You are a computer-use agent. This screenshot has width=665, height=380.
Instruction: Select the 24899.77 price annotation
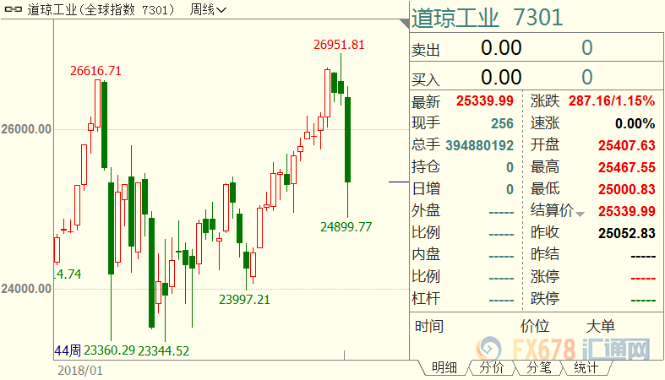346,226
